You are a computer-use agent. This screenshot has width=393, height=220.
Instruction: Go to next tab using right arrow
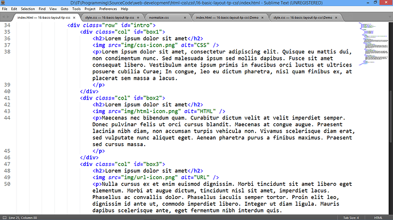point(8,17)
